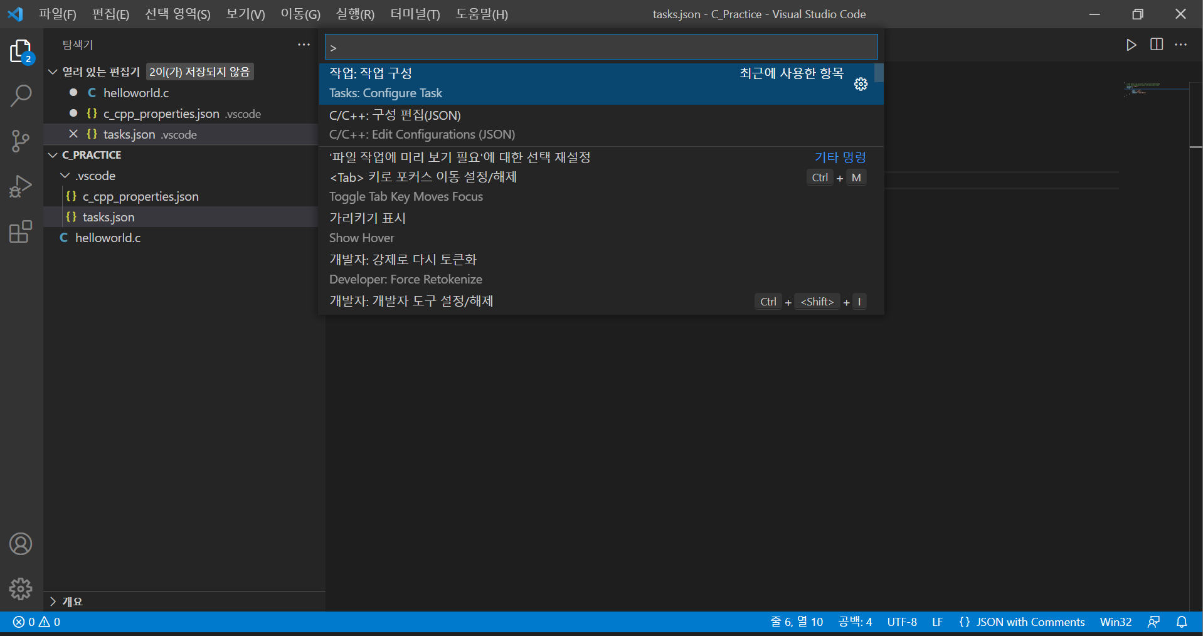Close tasks.json in open editors list
This screenshot has height=636, width=1203.
pyautogui.click(x=73, y=134)
